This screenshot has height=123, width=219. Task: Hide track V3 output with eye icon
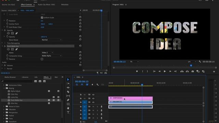pyautogui.click(x=93, y=95)
